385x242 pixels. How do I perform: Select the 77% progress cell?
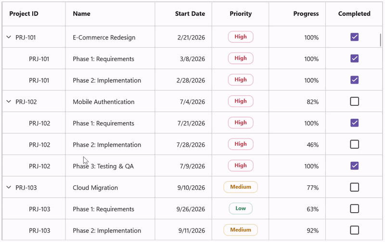[297, 187]
